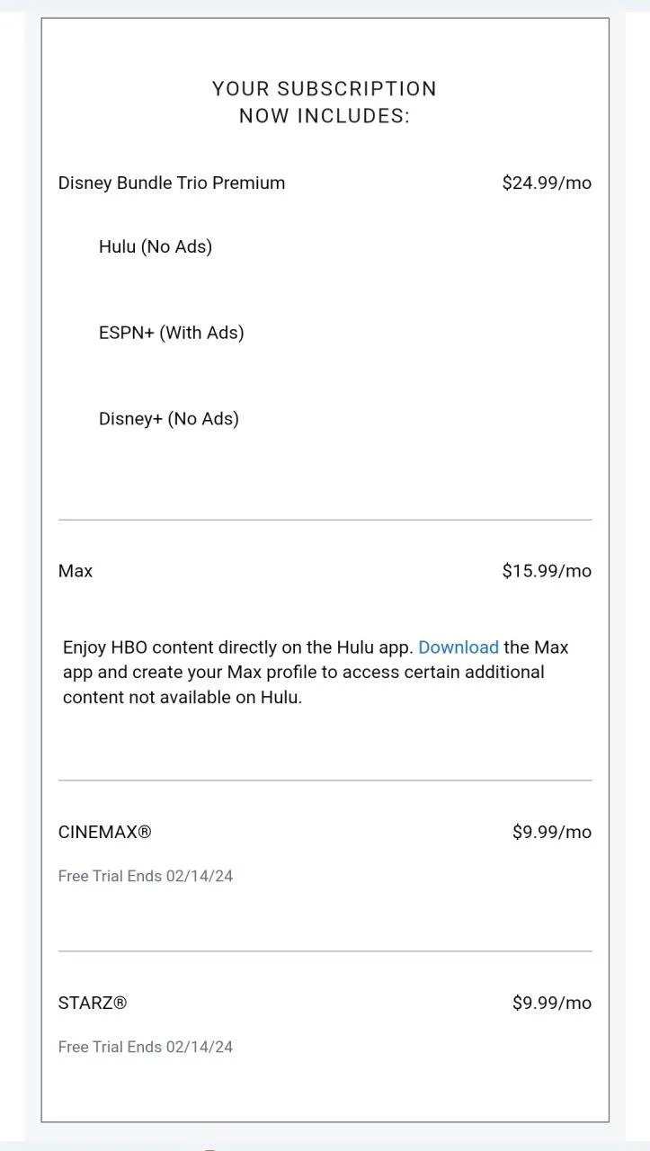Click the divider line below Disney+ (No Ads)
This screenshot has height=1151, width=650.
point(325,520)
